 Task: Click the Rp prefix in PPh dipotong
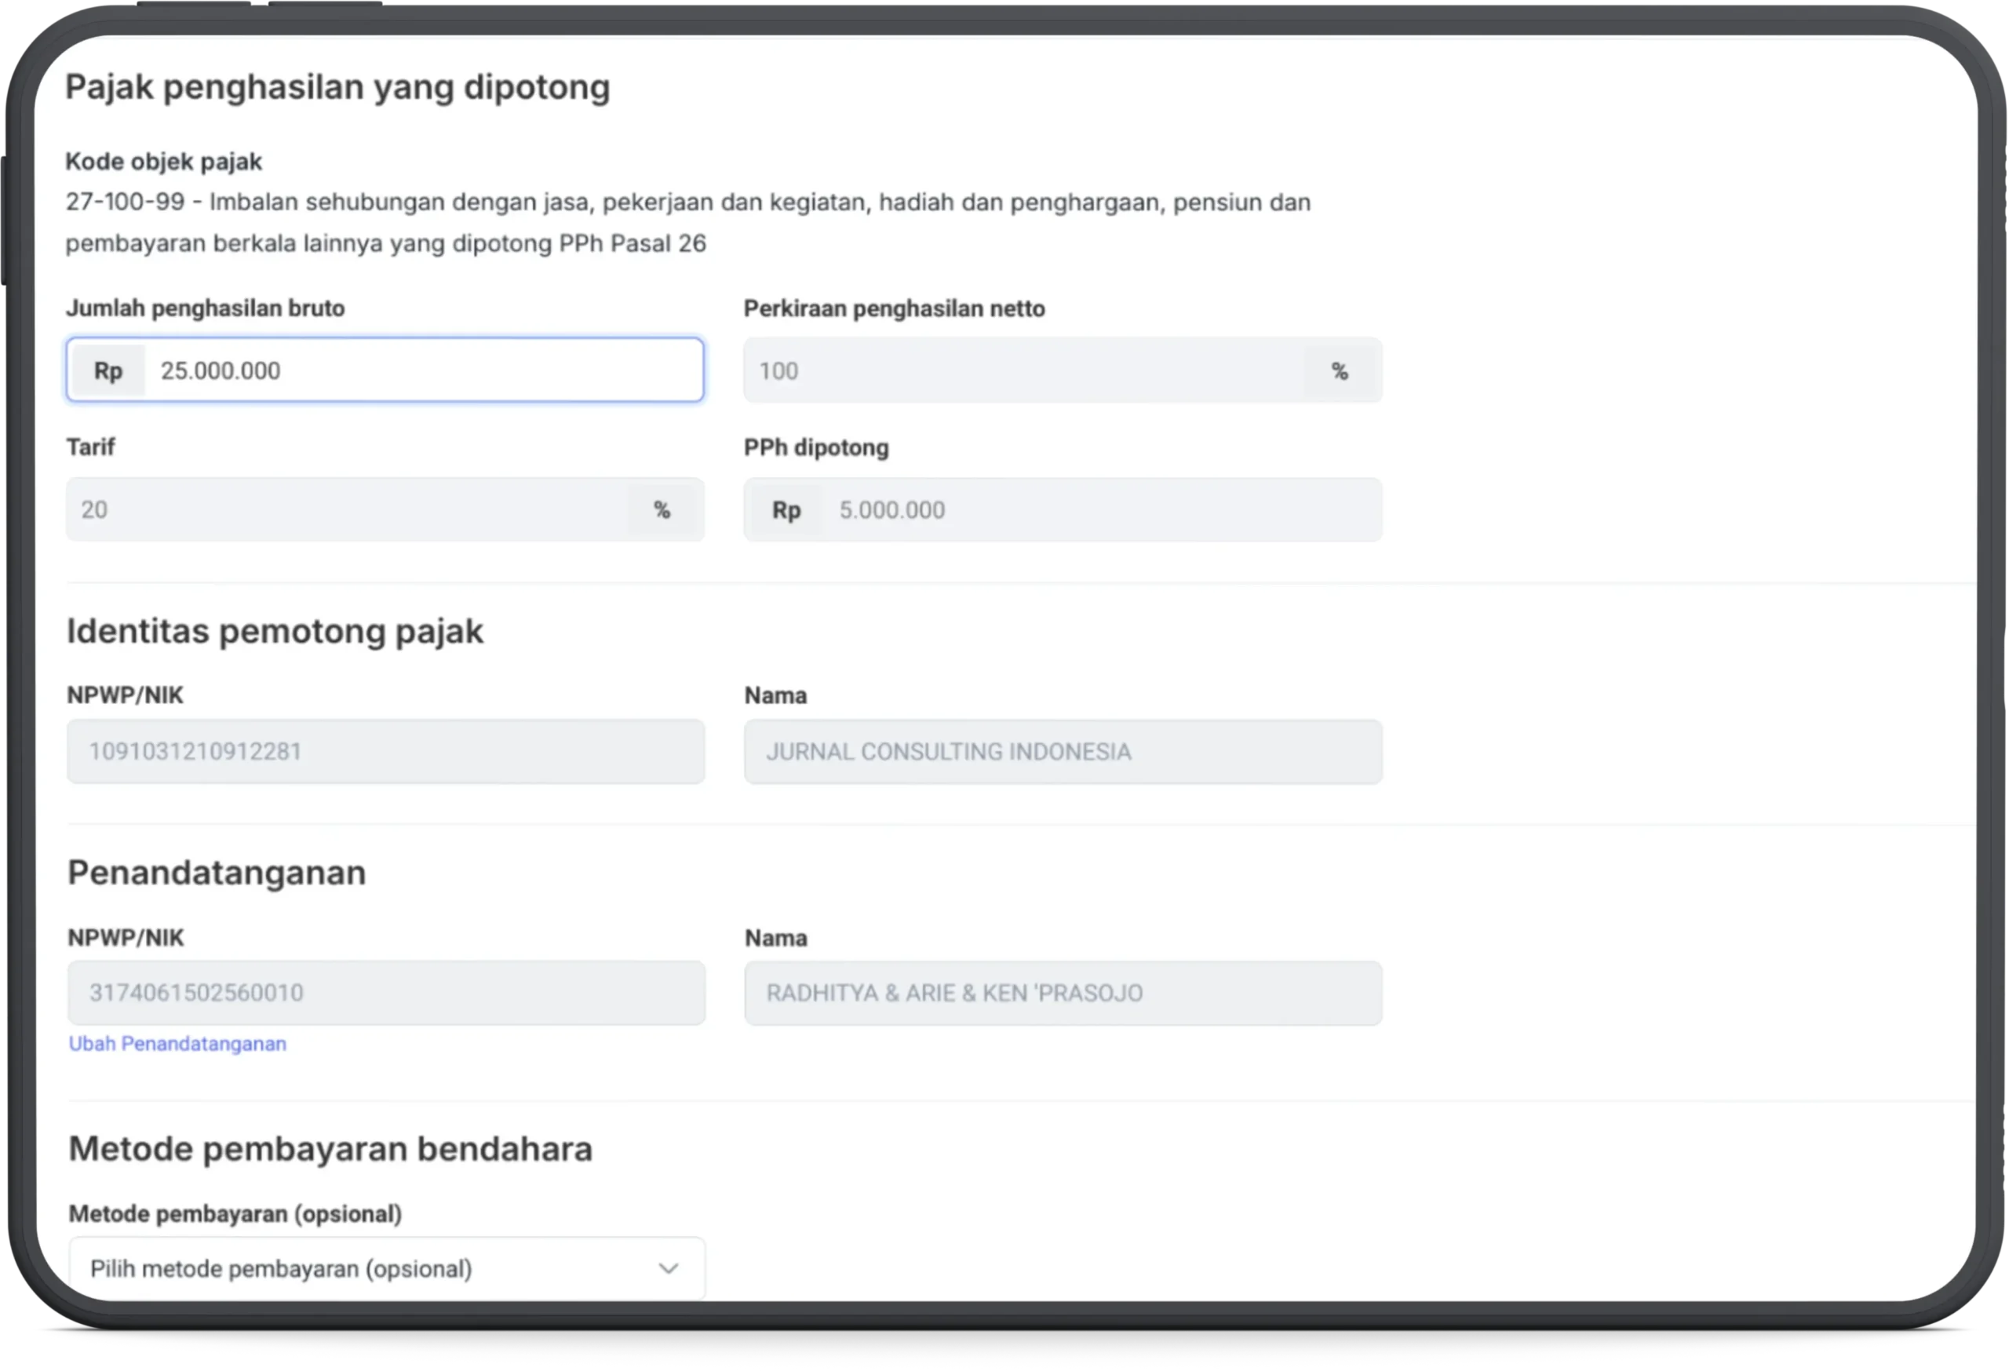point(786,510)
